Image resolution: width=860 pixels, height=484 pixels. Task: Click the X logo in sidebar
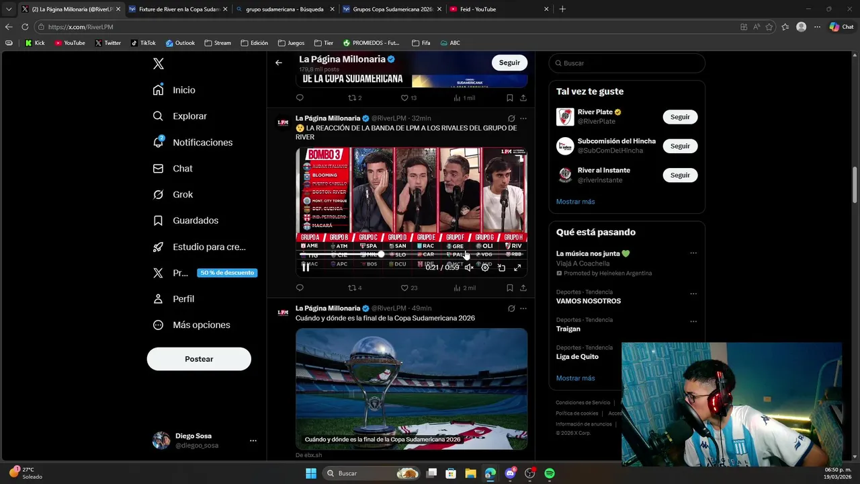pos(159,64)
